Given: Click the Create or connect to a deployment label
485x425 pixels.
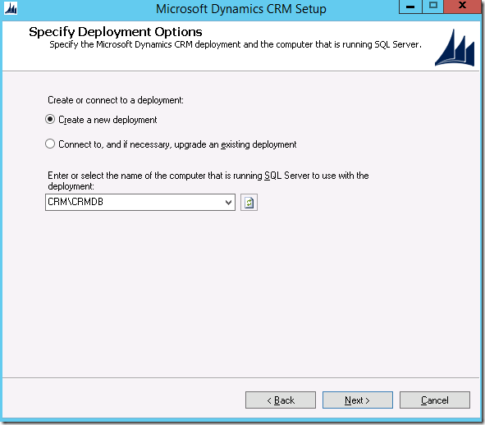Looking at the screenshot, I should tap(116, 100).
